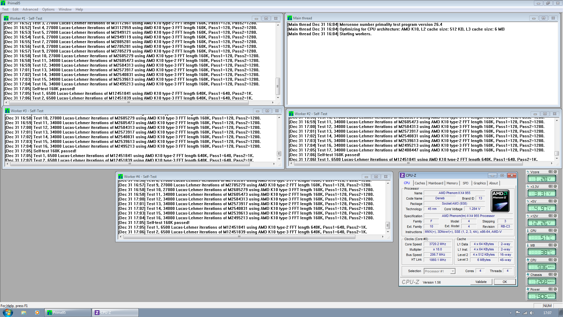
Task: Switch to the Memory tab in CPU-Z
Action: (x=452, y=183)
